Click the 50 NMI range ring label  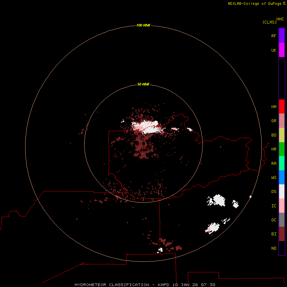pos(143,84)
